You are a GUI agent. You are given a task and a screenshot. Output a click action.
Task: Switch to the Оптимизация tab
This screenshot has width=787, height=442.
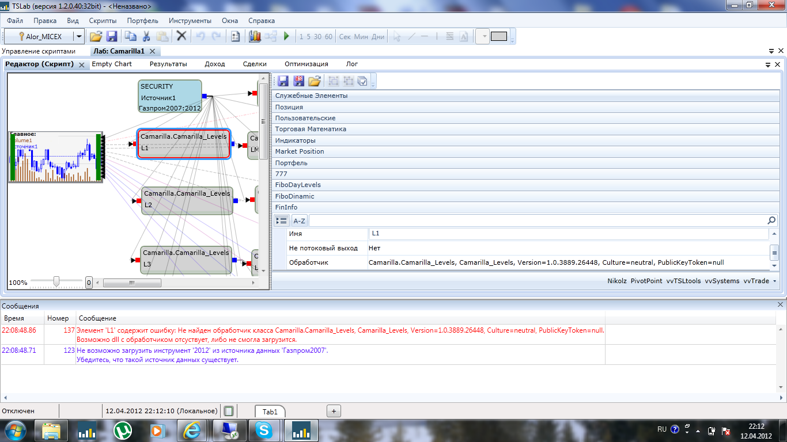pos(306,64)
